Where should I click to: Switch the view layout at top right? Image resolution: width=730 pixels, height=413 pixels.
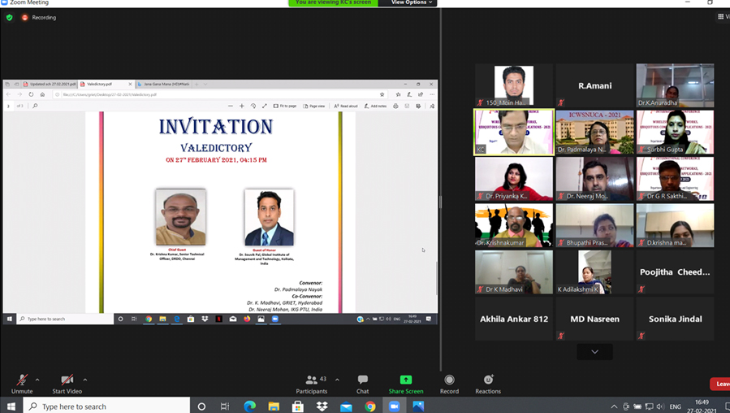(x=721, y=16)
